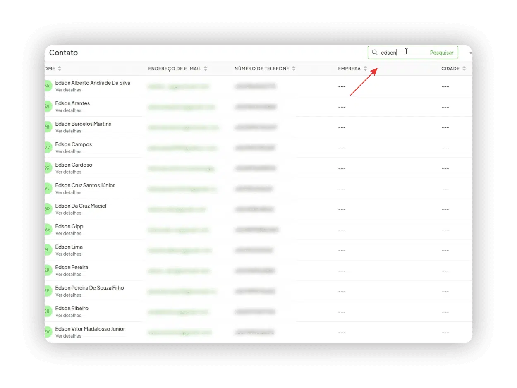
Task: Open Ver detalhes for Edson Barcelos Martins
Action: pos(68,131)
